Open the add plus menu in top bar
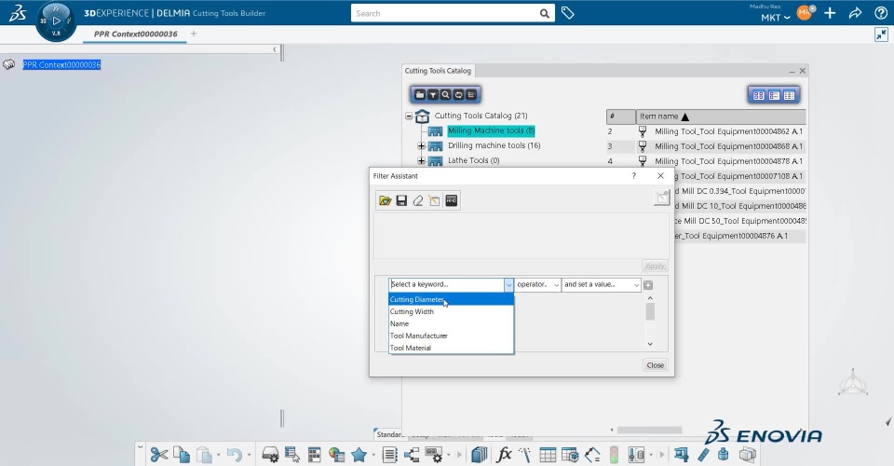894x466 pixels. click(830, 14)
